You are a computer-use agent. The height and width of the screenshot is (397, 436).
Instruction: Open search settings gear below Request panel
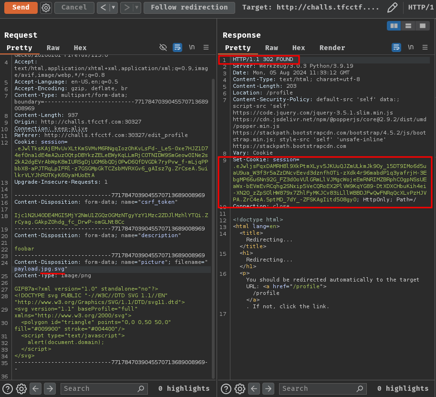[21, 389]
